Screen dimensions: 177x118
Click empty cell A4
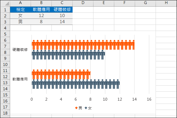click(x=21, y=28)
